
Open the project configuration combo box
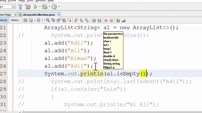pos(8,7)
